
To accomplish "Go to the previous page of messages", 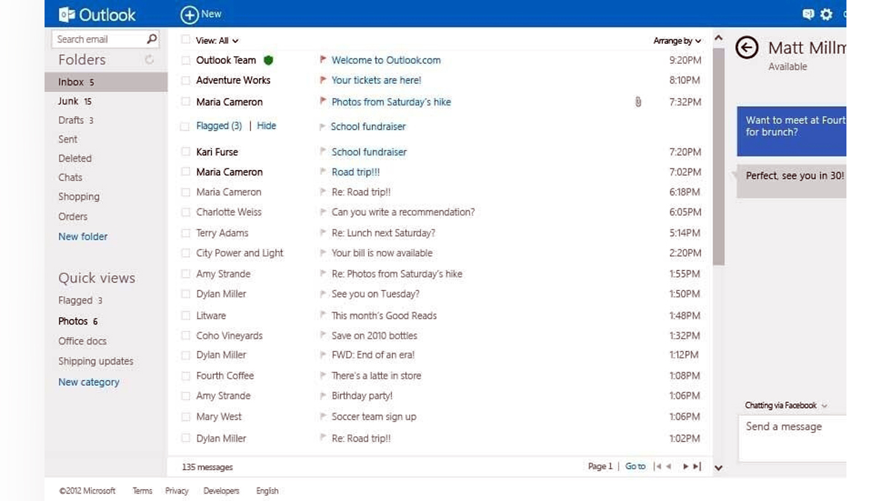I will pos(668,466).
